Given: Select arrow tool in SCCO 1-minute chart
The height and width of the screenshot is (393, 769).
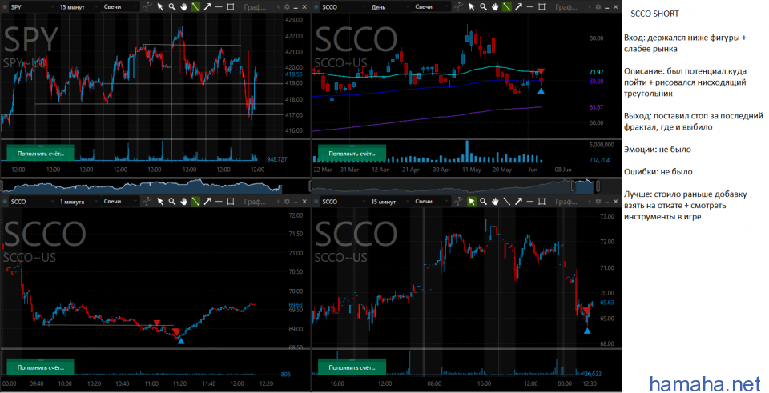Looking at the screenshot, I should 207,201.
